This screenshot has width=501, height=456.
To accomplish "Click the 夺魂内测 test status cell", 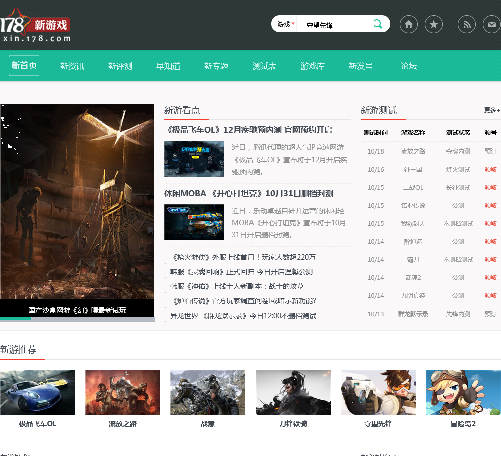I will (x=458, y=151).
